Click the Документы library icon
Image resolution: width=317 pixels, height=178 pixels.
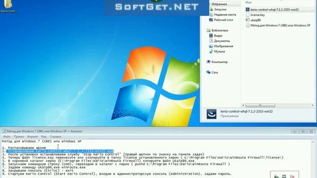pos(211,41)
